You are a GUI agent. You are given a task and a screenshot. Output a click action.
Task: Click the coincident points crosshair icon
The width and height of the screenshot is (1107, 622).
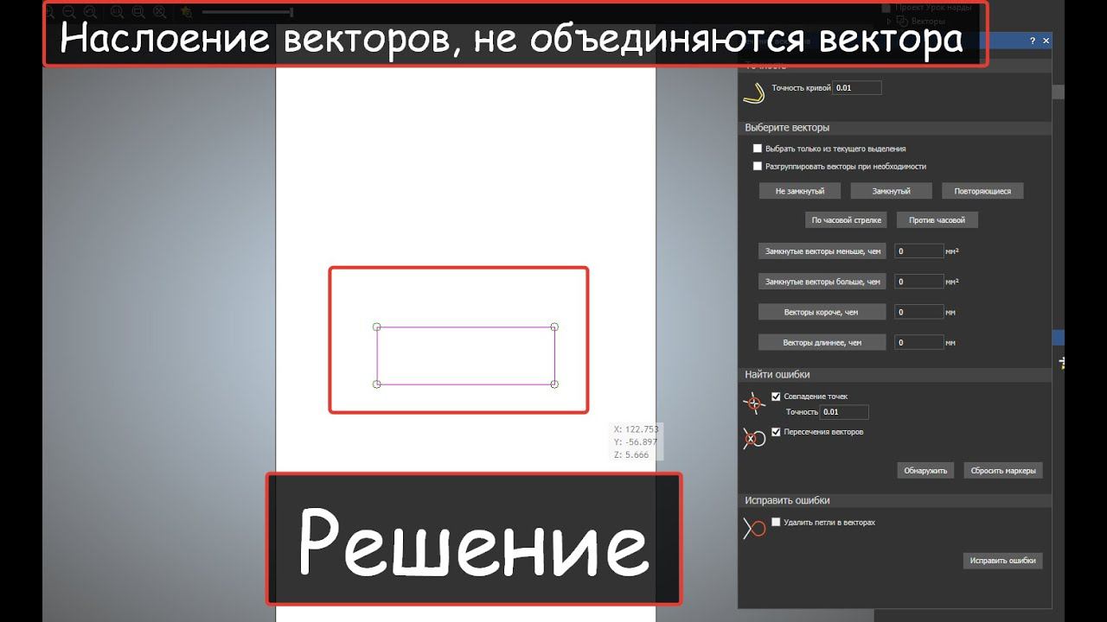[x=754, y=403]
